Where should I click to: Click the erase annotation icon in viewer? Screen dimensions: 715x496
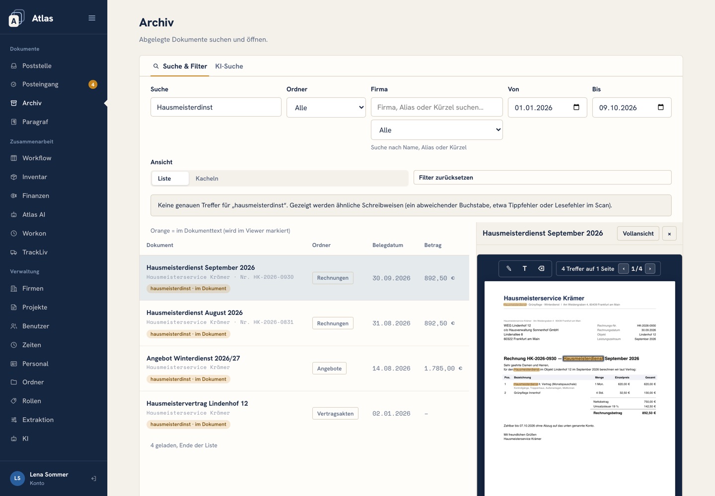541,268
